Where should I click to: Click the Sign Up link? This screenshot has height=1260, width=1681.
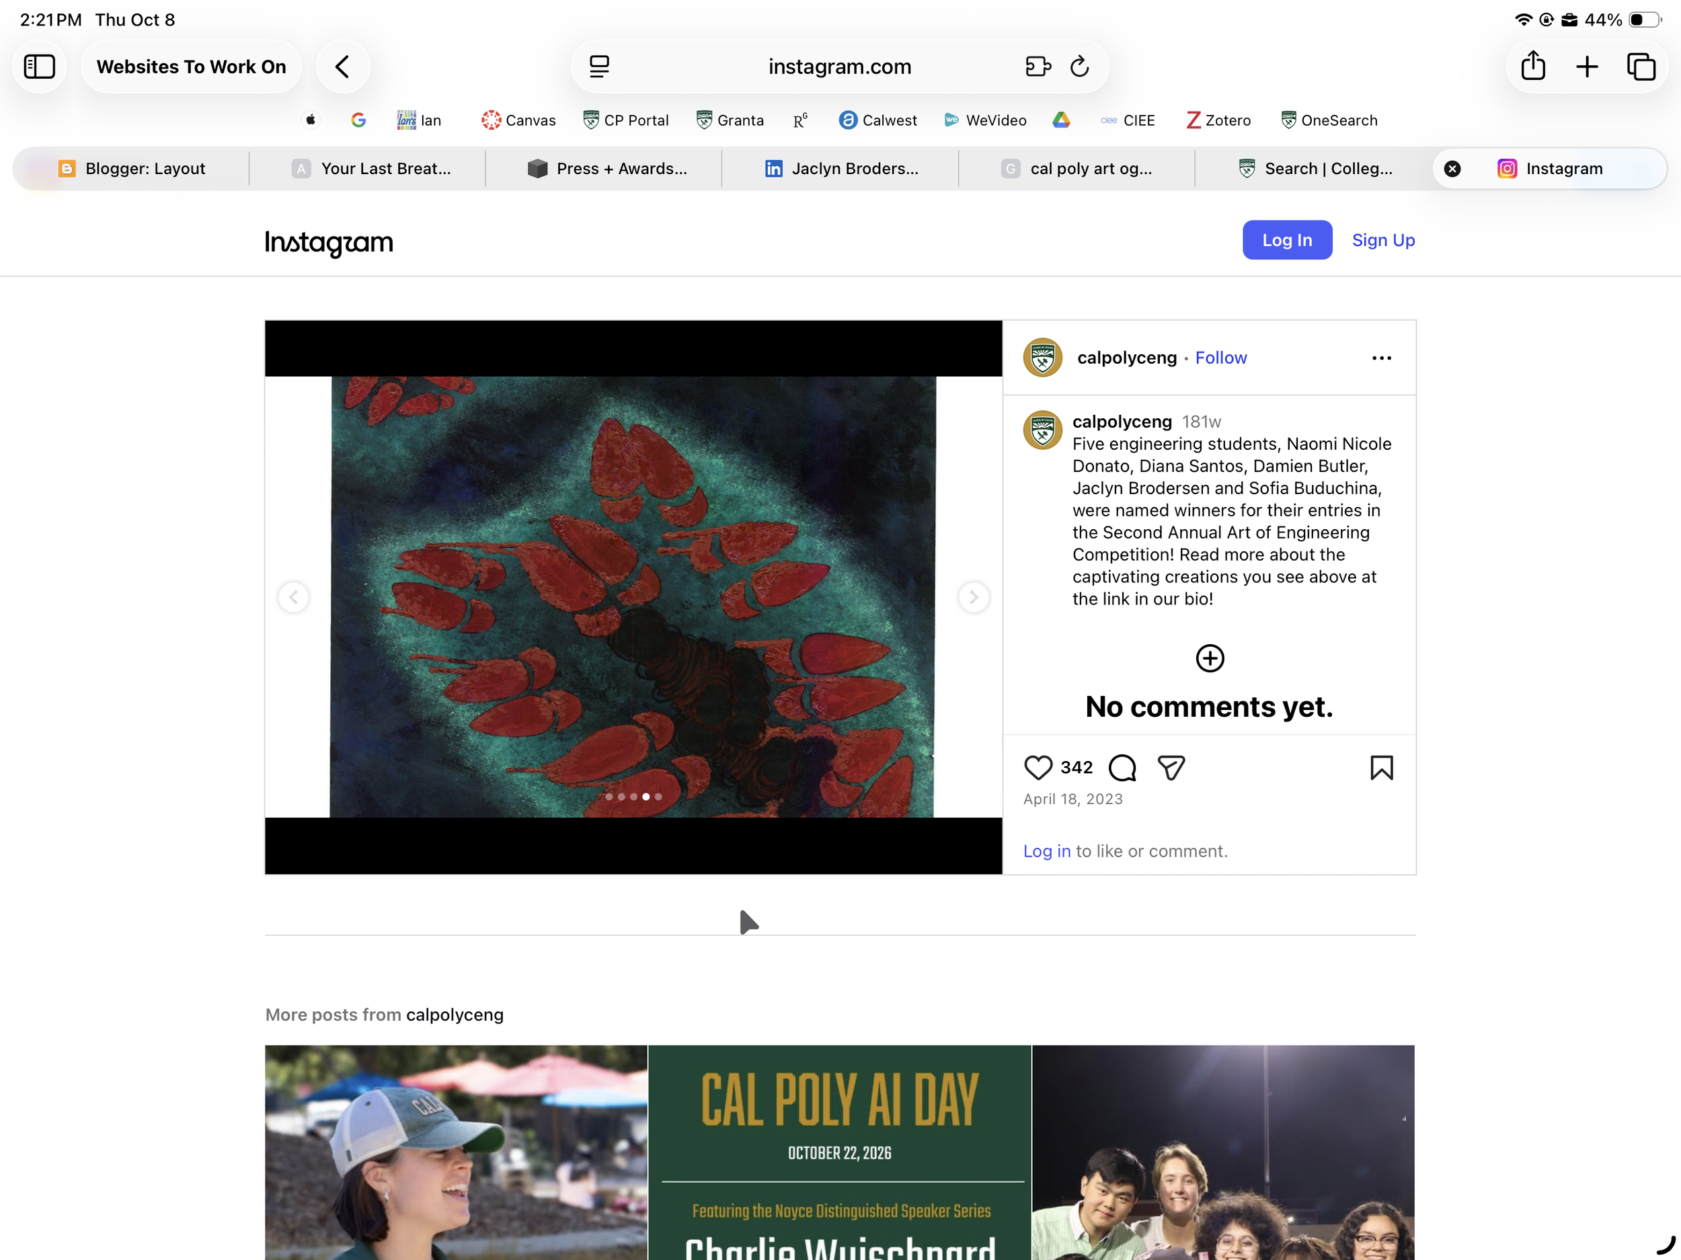tap(1383, 240)
